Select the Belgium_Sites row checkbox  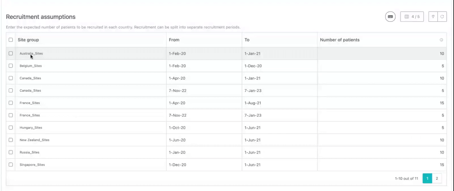point(11,66)
